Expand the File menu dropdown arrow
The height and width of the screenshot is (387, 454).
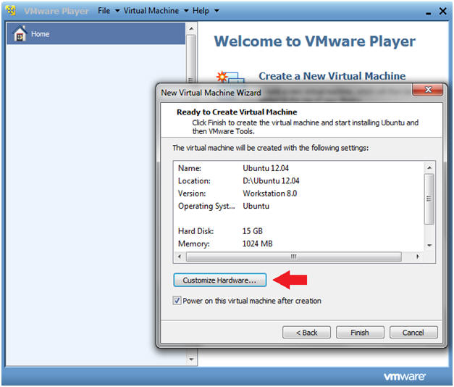[x=117, y=11]
